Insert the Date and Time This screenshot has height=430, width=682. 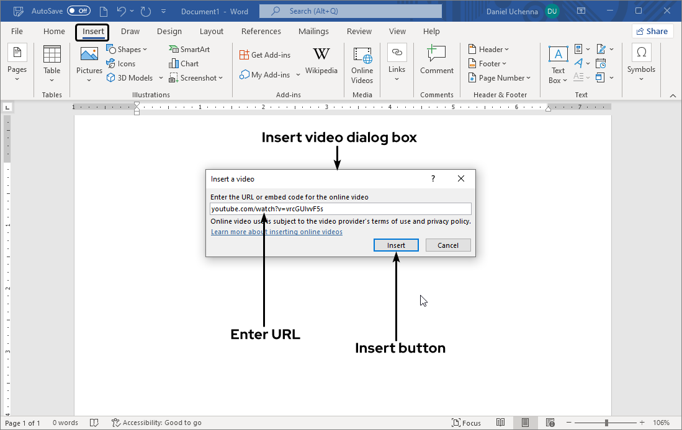click(600, 63)
